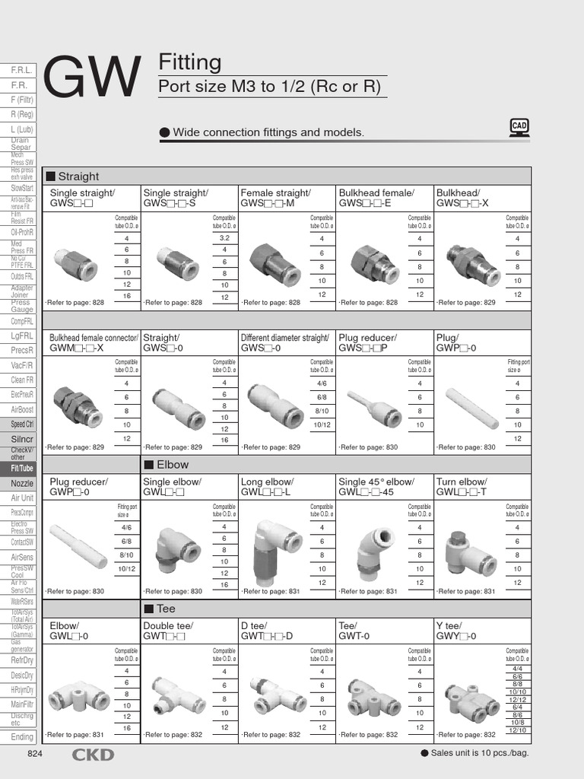The image size is (584, 779).
Task: Open page 830 reference under Plug GWP-0
Action: pos(466,447)
